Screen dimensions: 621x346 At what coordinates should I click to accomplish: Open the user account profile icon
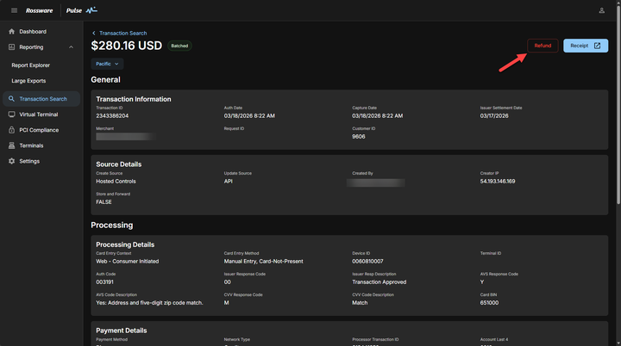tap(601, 10)
